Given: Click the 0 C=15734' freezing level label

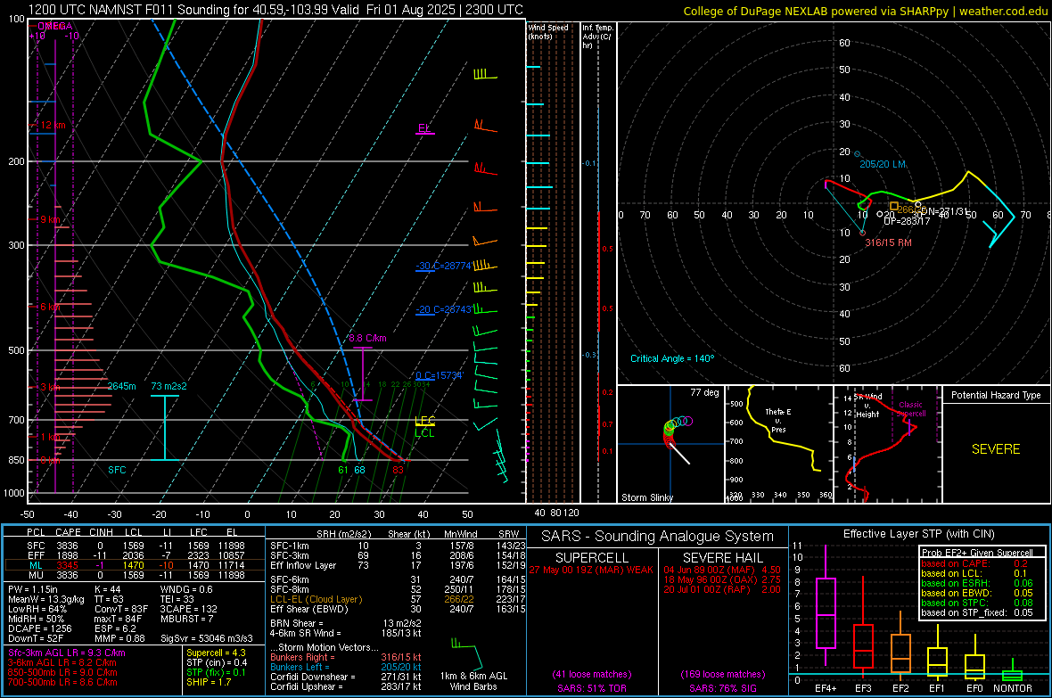Looking at the screenshot, I should (x=440, y=375).
